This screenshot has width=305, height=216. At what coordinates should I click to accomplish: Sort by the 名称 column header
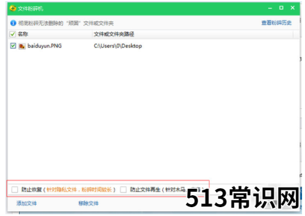(x=23, y=34)
